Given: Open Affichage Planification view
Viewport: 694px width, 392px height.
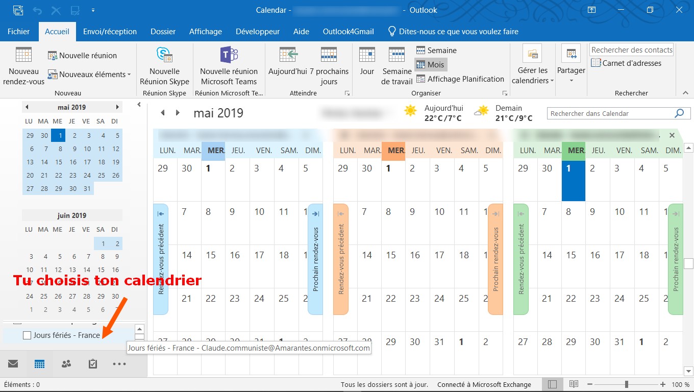Looking at the screenshot, I should coord(460,79).
